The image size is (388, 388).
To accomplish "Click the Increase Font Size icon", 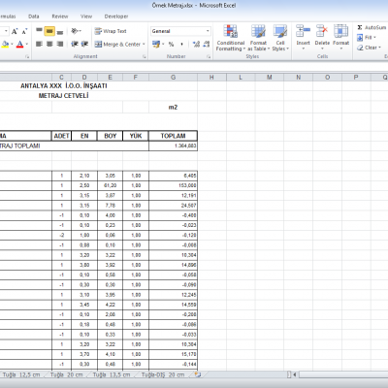I will point(15,31).
